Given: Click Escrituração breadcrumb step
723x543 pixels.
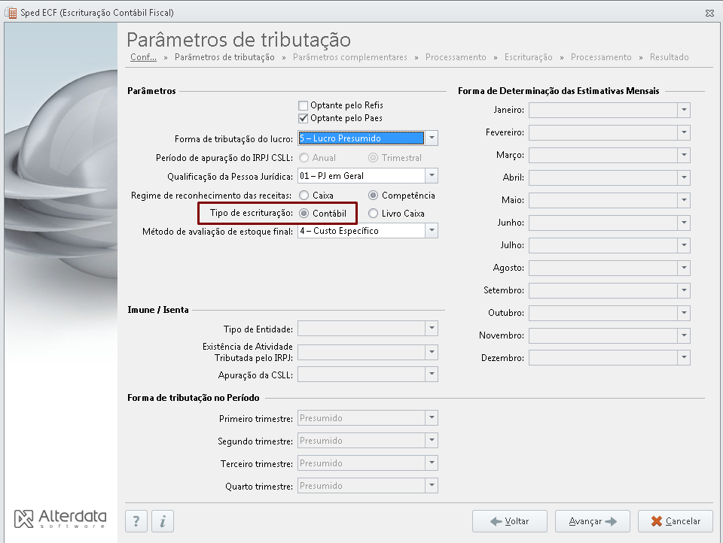Looking at the screenshot, I should (529, 57).
